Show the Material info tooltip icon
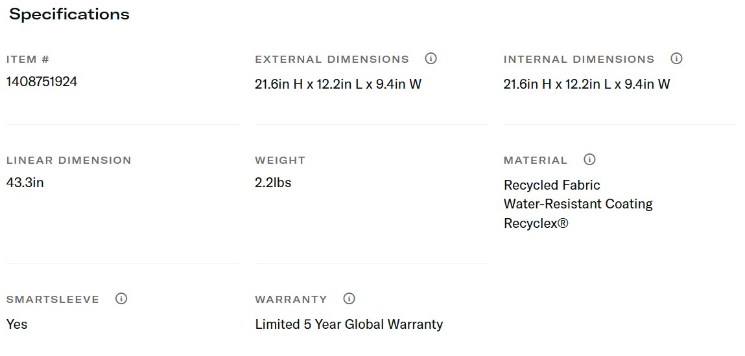 click(589, 159)
